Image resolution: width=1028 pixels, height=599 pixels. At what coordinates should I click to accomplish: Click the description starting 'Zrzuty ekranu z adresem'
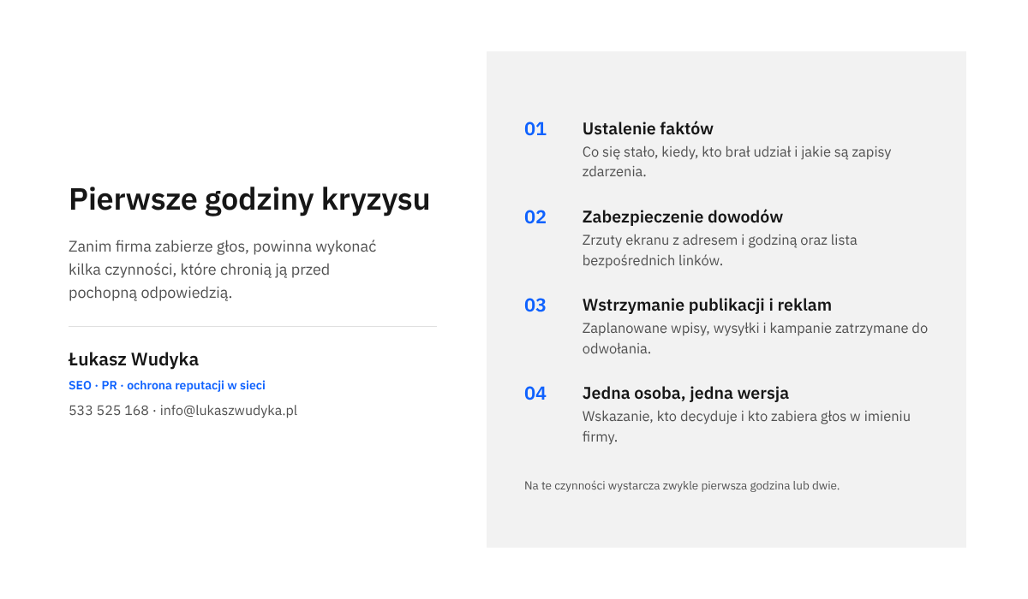(x=720, y=250)
